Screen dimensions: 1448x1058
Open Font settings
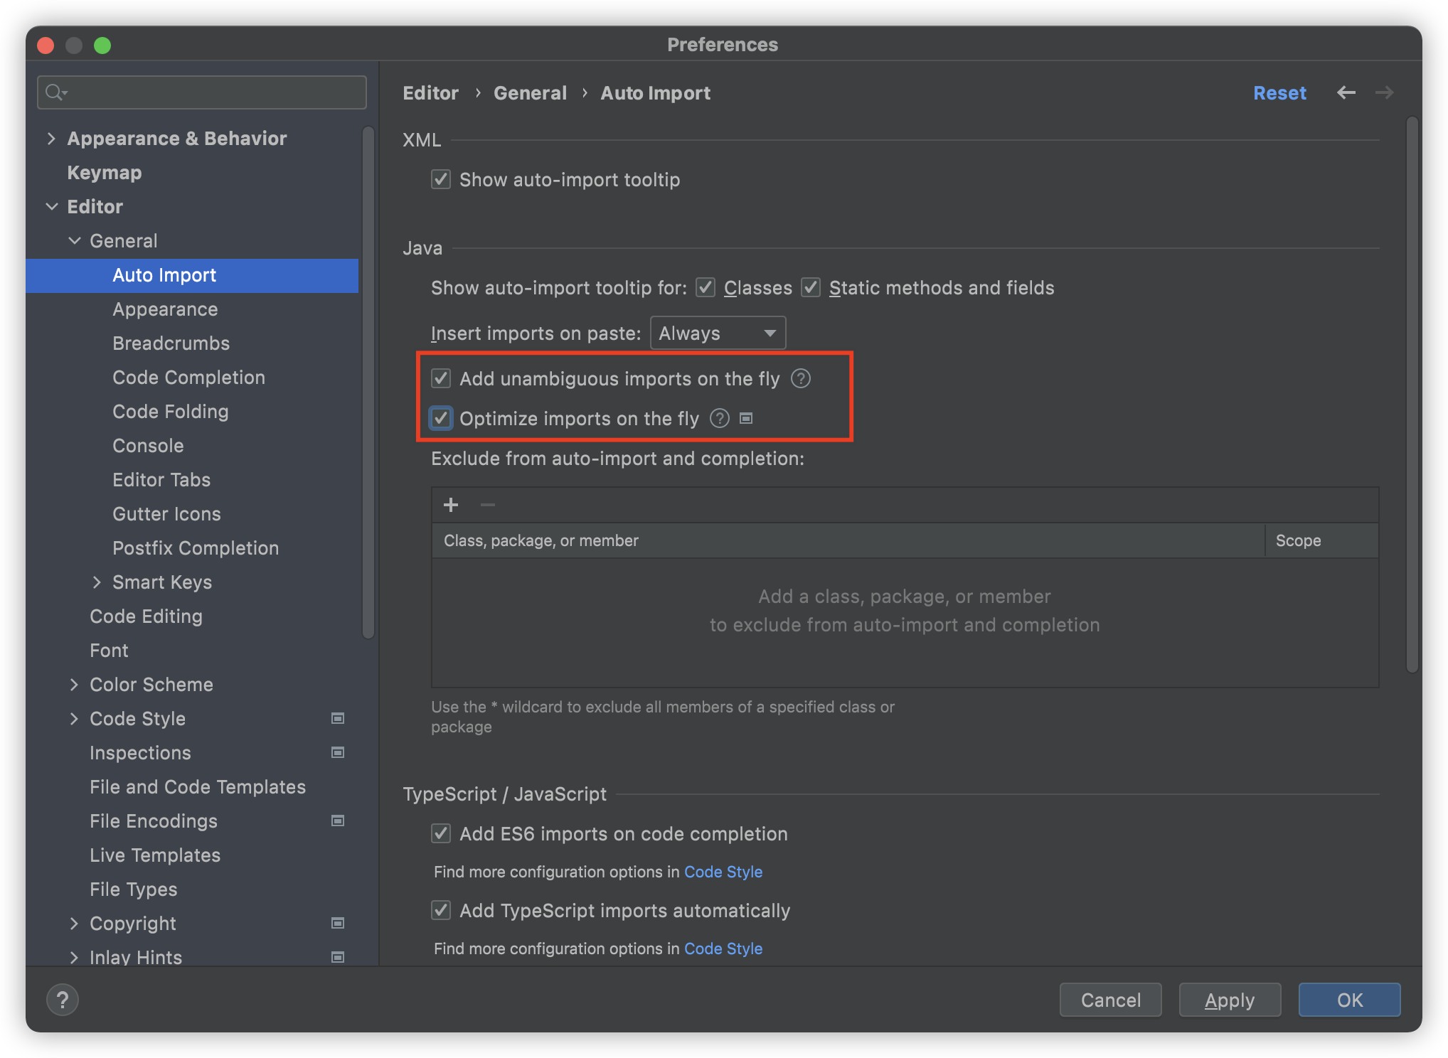pos(109,651)
